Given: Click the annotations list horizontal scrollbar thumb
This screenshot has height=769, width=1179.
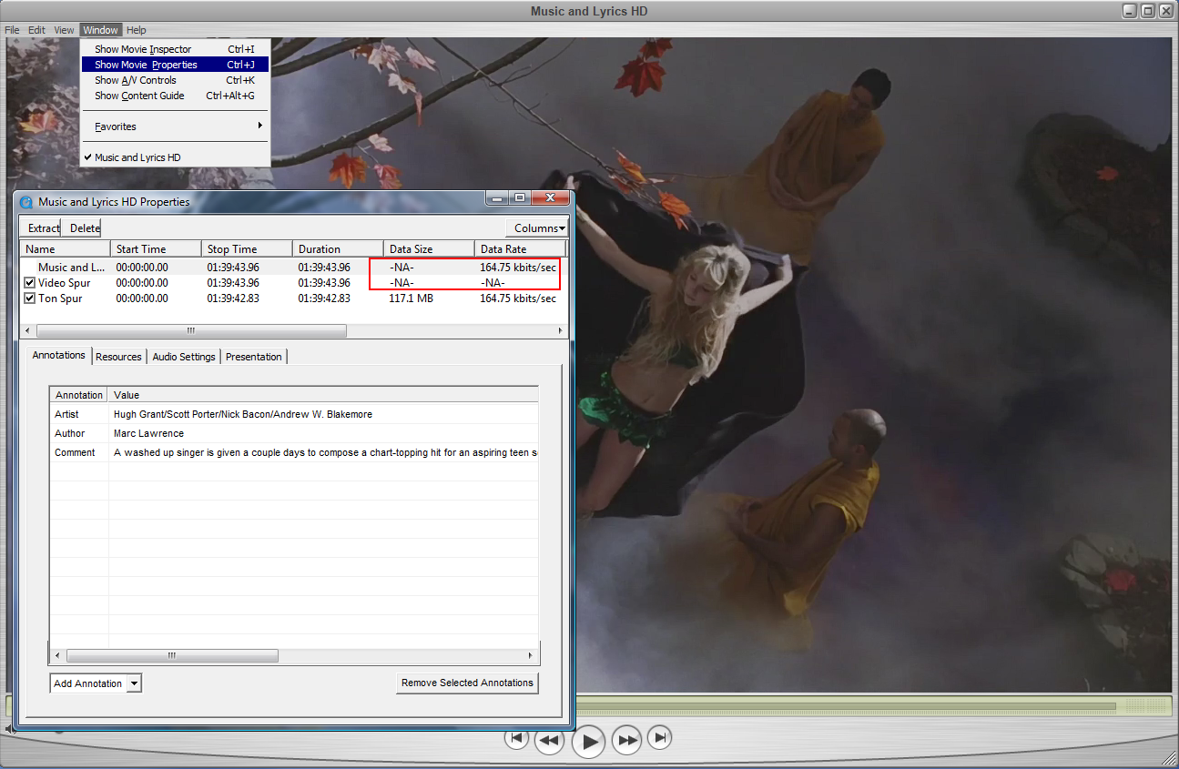Looking at the screenshot, I should [172, 655].
